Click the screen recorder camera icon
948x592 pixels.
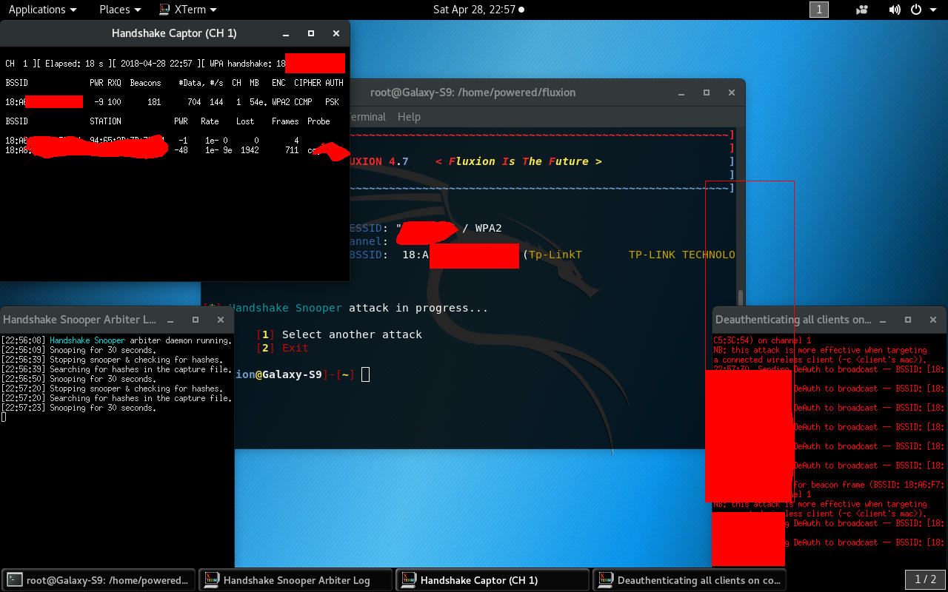861,10
